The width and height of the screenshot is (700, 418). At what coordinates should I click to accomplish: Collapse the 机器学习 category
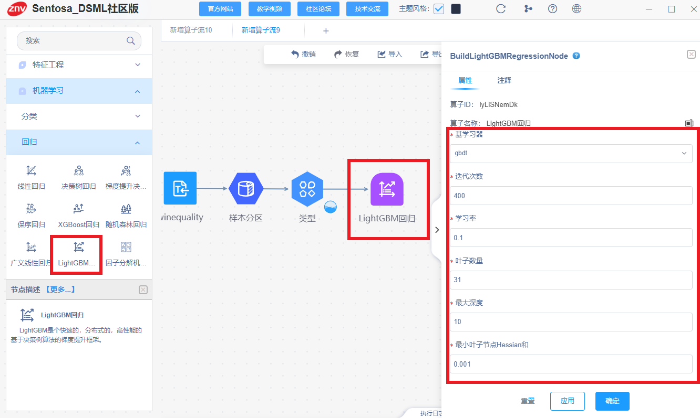click(79, 91)
